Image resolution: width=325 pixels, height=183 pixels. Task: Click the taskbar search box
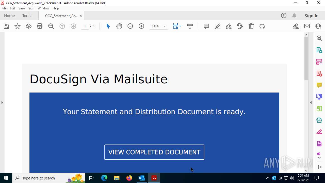click(49, 178)
